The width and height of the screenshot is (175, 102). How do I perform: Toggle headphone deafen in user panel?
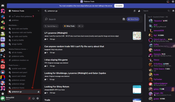tap(34, 98)
